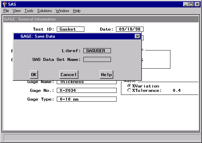Click Cancel in Save Data dialog
This screenshot has height=143, width=202.
tap(69, 75)
